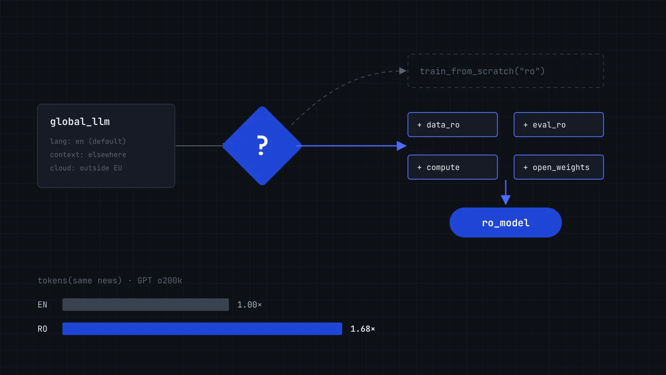Click the 'context: elsewhere' line

coord(88,155)
